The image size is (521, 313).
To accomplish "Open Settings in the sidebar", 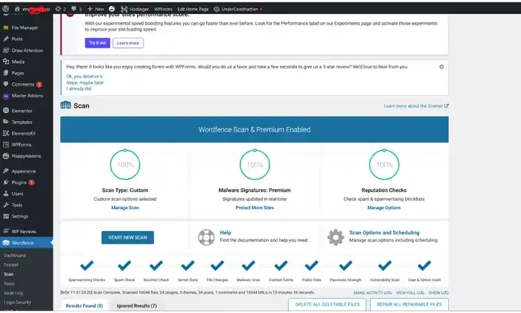I will coord(20,216).
